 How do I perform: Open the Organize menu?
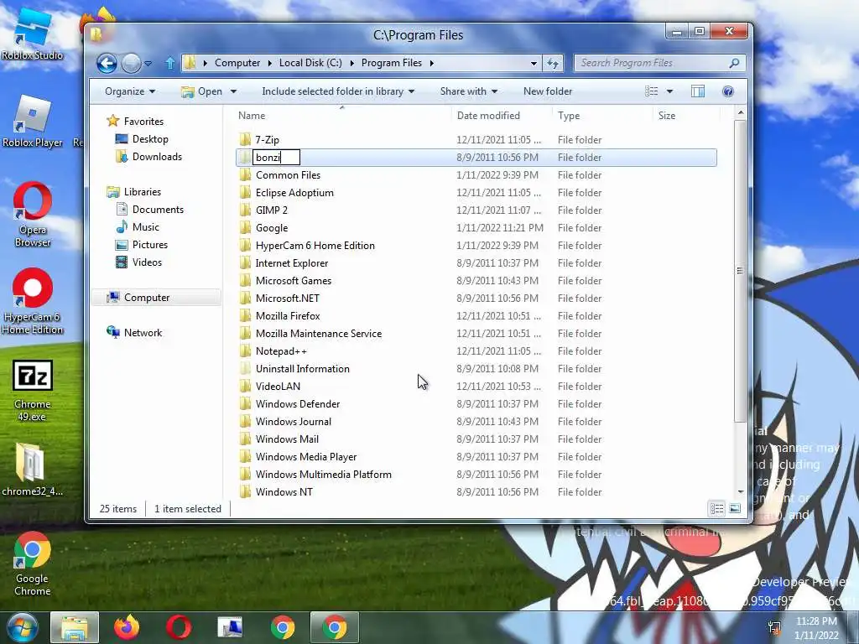coord(130,91)
